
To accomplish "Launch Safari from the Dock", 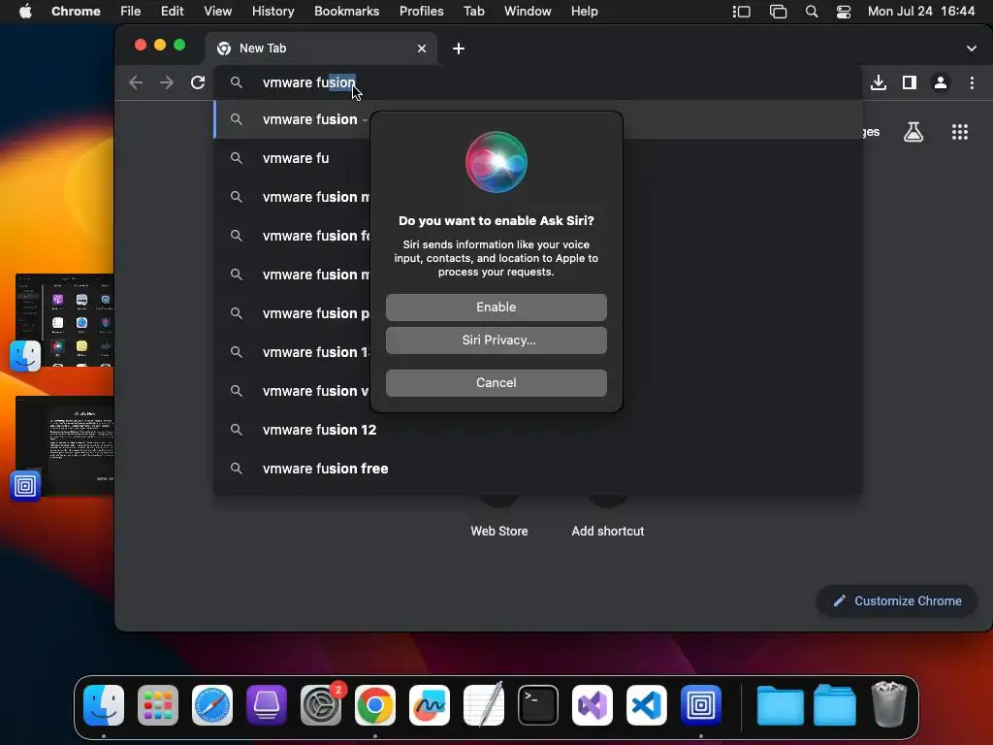I will tap(212, 705).
